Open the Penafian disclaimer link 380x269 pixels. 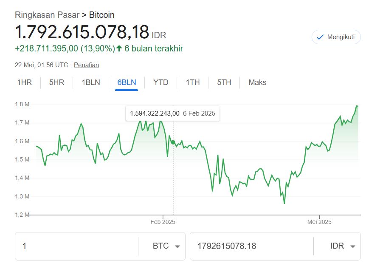(x=86, y=65)
